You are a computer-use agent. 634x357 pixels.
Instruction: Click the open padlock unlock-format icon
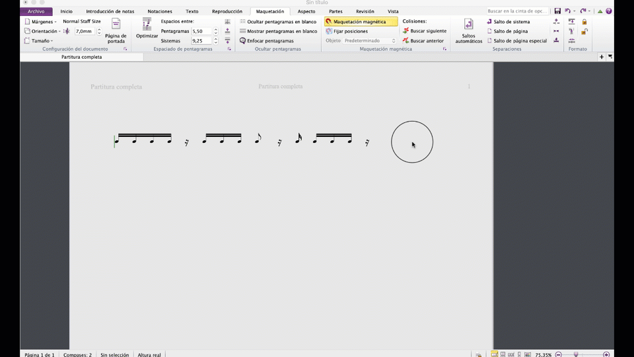click(584, 31)
